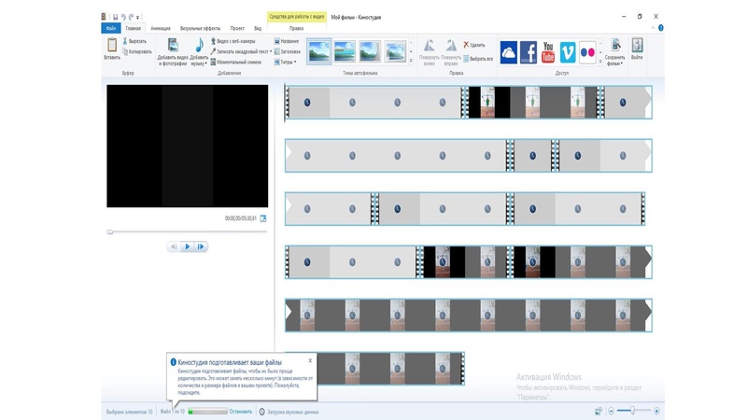Click the Flickr share icon
The image size is (747, 420).
point(588,52)
